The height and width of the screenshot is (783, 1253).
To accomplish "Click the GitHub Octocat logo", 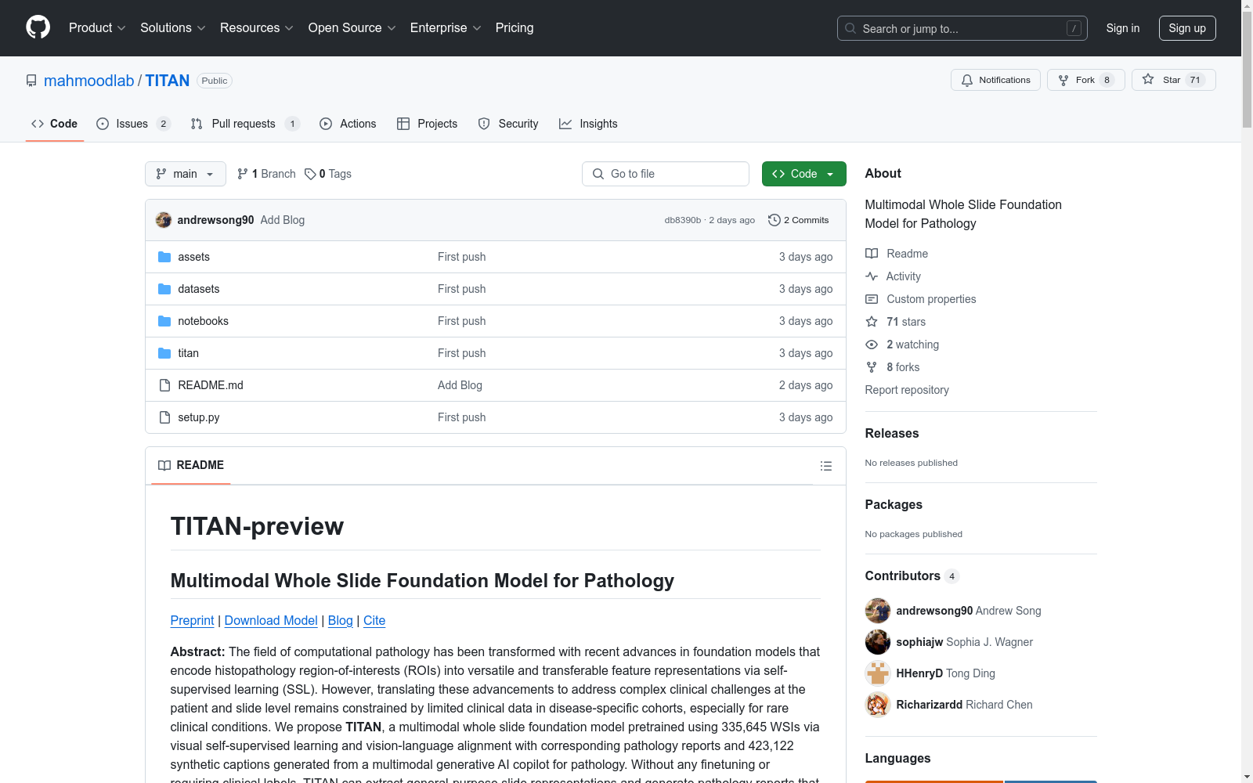I will 38,27.
